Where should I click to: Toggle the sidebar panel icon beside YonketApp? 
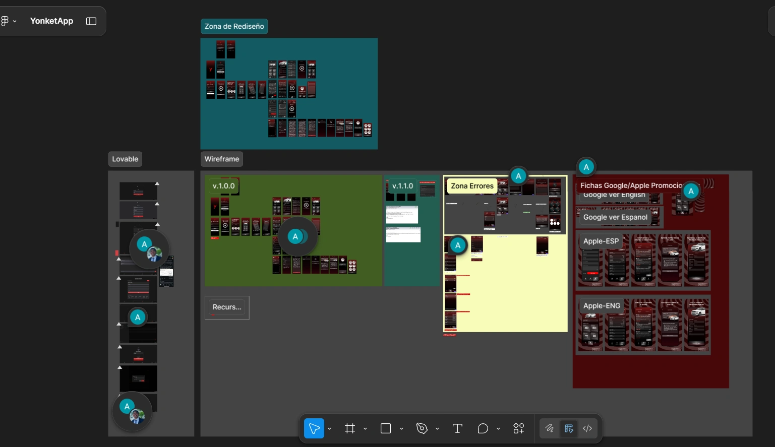[91, 21]
